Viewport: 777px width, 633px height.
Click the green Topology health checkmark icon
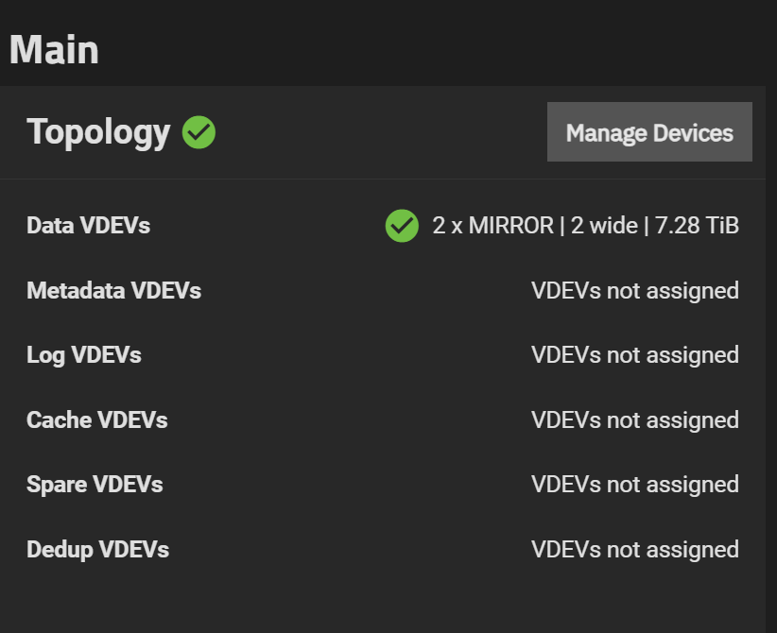(x=199, y=132)
